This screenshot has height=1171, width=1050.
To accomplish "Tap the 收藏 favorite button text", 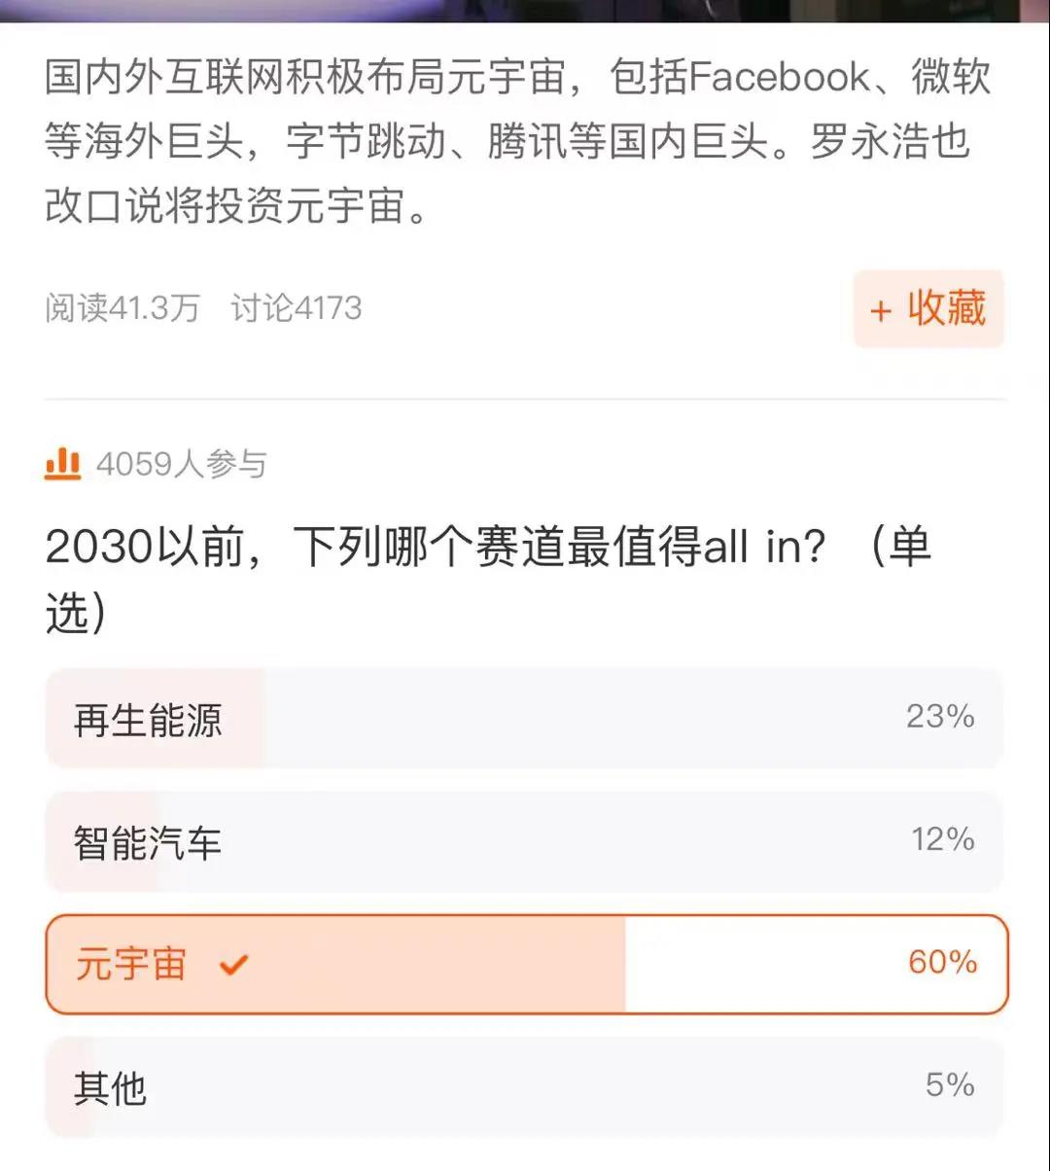I will tap(946, 308).
